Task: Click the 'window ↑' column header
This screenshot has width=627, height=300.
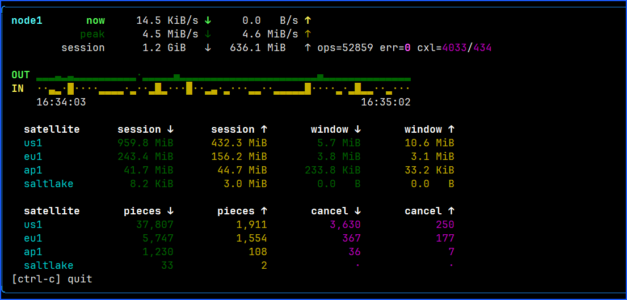Action: tap(430, 129)
